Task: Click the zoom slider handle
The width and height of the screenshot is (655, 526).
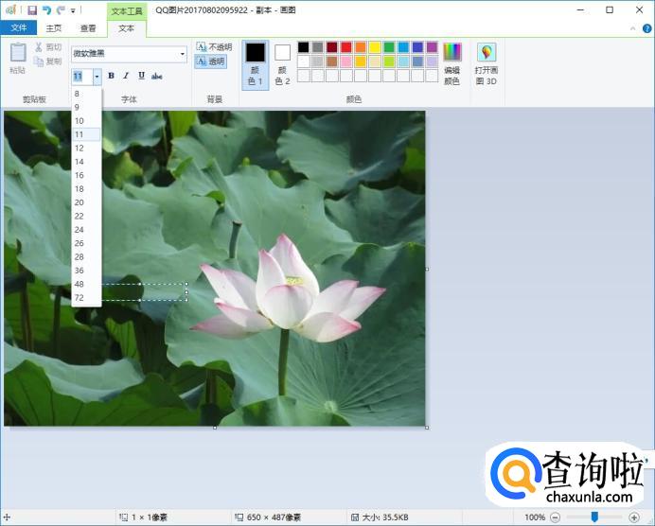Action: pos(594,517)
